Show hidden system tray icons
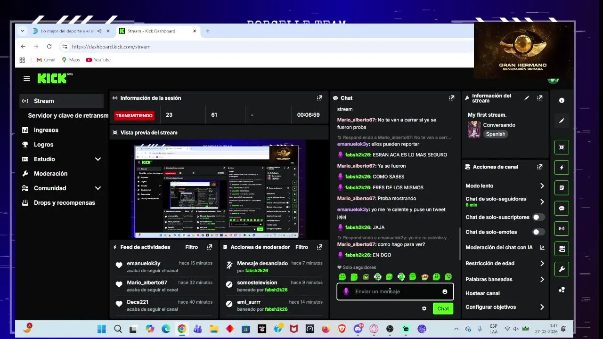Image resolution: width=603 pixels, height=339 pixels. [x=456, y=329]
